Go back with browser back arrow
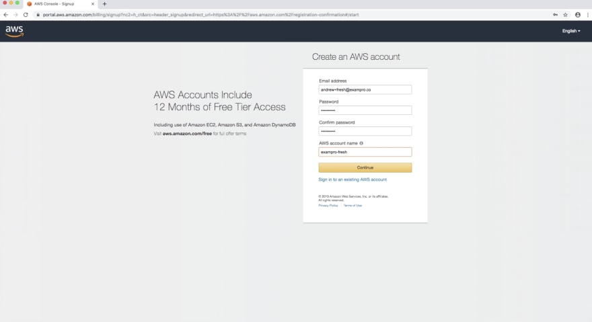Image resolution: width=592 pixels, height=322 pixels. (x=5, y=15)
